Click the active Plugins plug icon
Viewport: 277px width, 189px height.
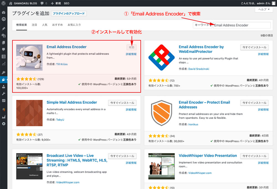pos(4,79)
